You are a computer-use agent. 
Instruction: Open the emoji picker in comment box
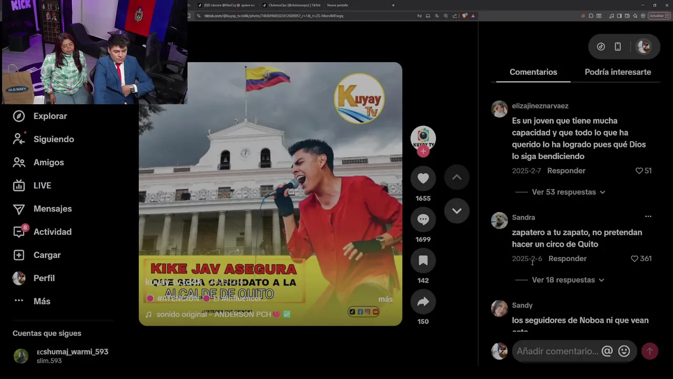[x=624, y=351]
